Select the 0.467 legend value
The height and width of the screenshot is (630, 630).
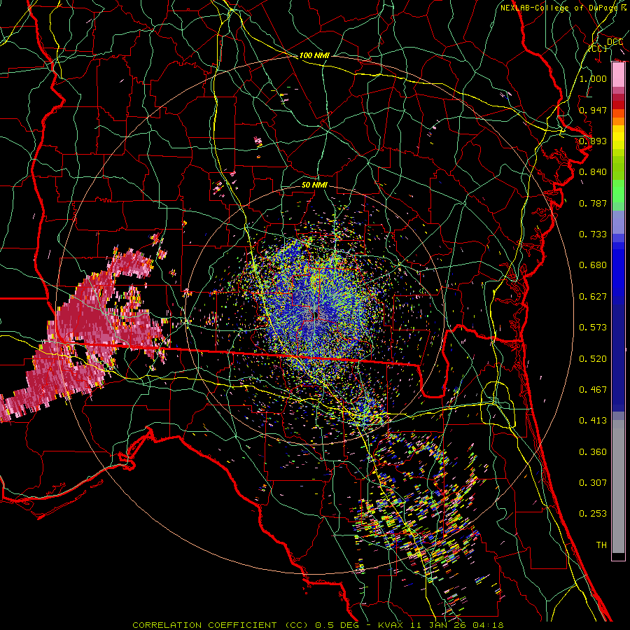[593, 390]
